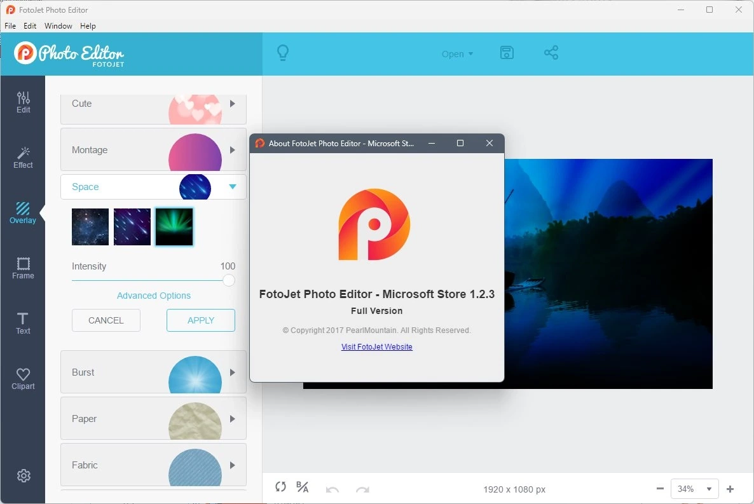Open the Clipart panel
Image resolution: width=754 pixels, height=504 pixels.
[x=23, y=379]
